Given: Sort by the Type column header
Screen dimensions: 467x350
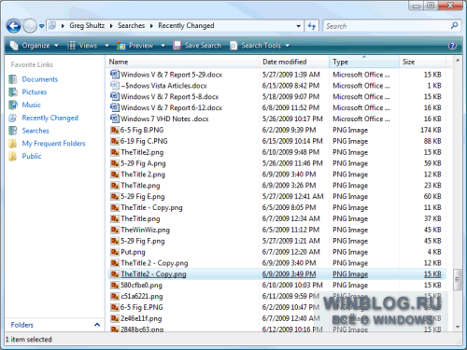Looking at the screenshot, I should [x=364, y=62].
